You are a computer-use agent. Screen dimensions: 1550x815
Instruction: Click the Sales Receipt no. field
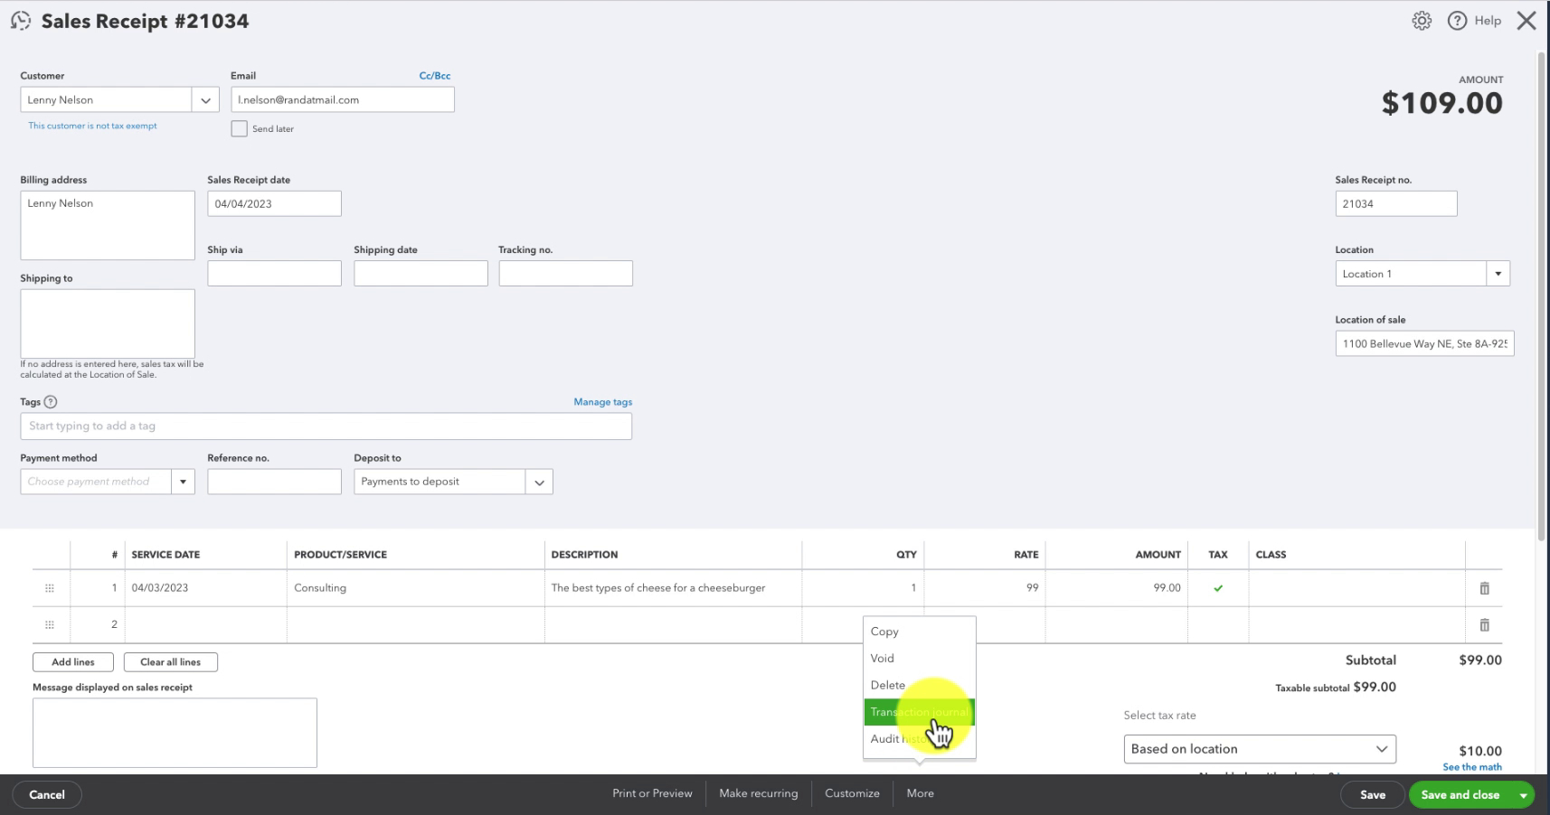pyautogui.click(x=1396, y=204)
